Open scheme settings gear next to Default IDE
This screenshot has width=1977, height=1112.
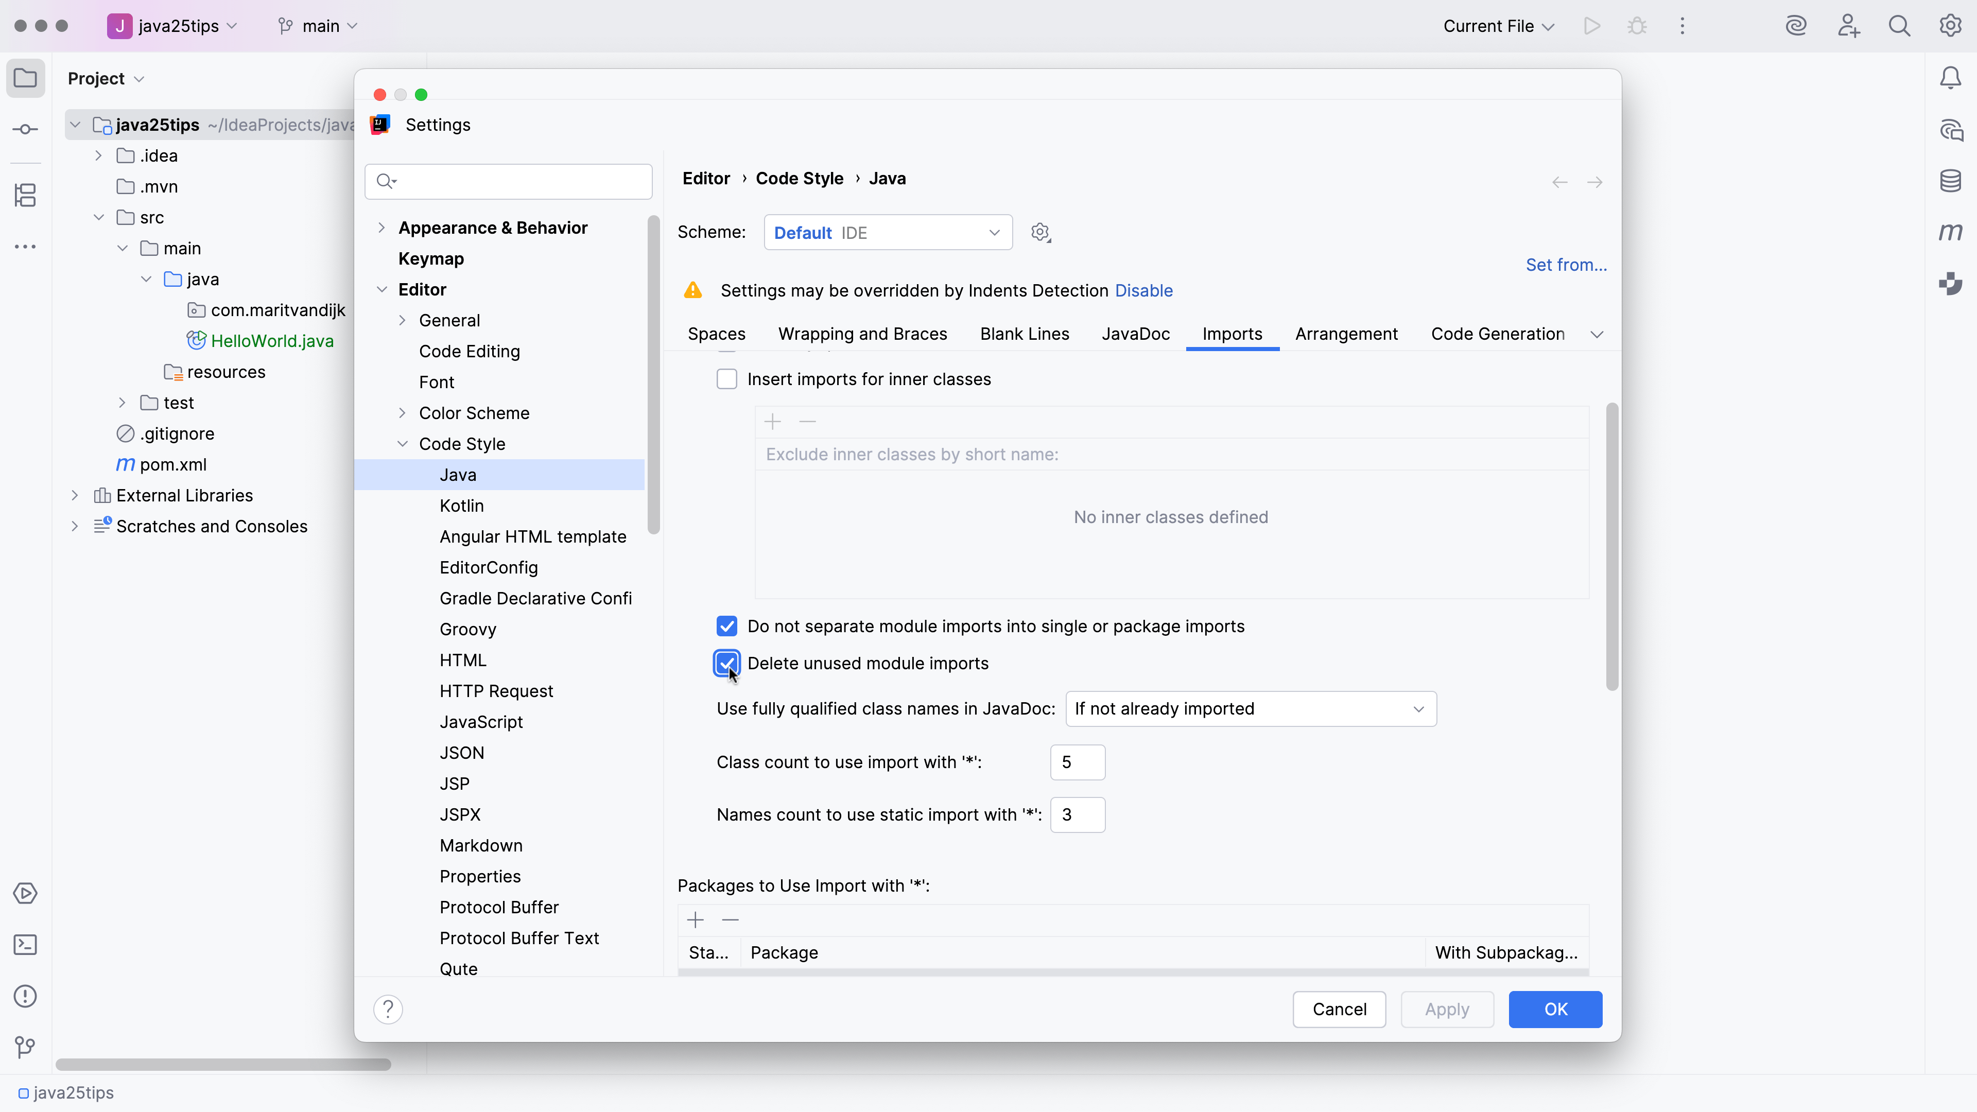[x=1040, y=232]
